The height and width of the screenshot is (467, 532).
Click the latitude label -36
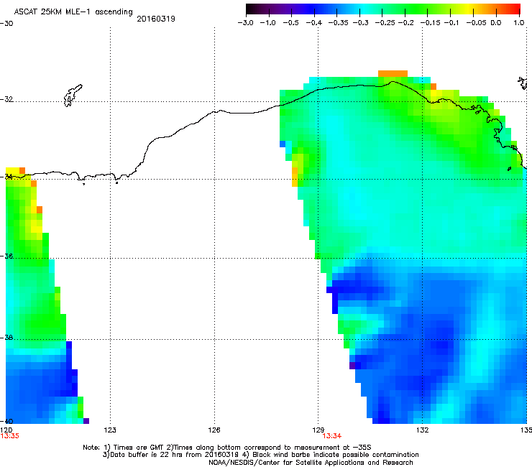(6, 256)
